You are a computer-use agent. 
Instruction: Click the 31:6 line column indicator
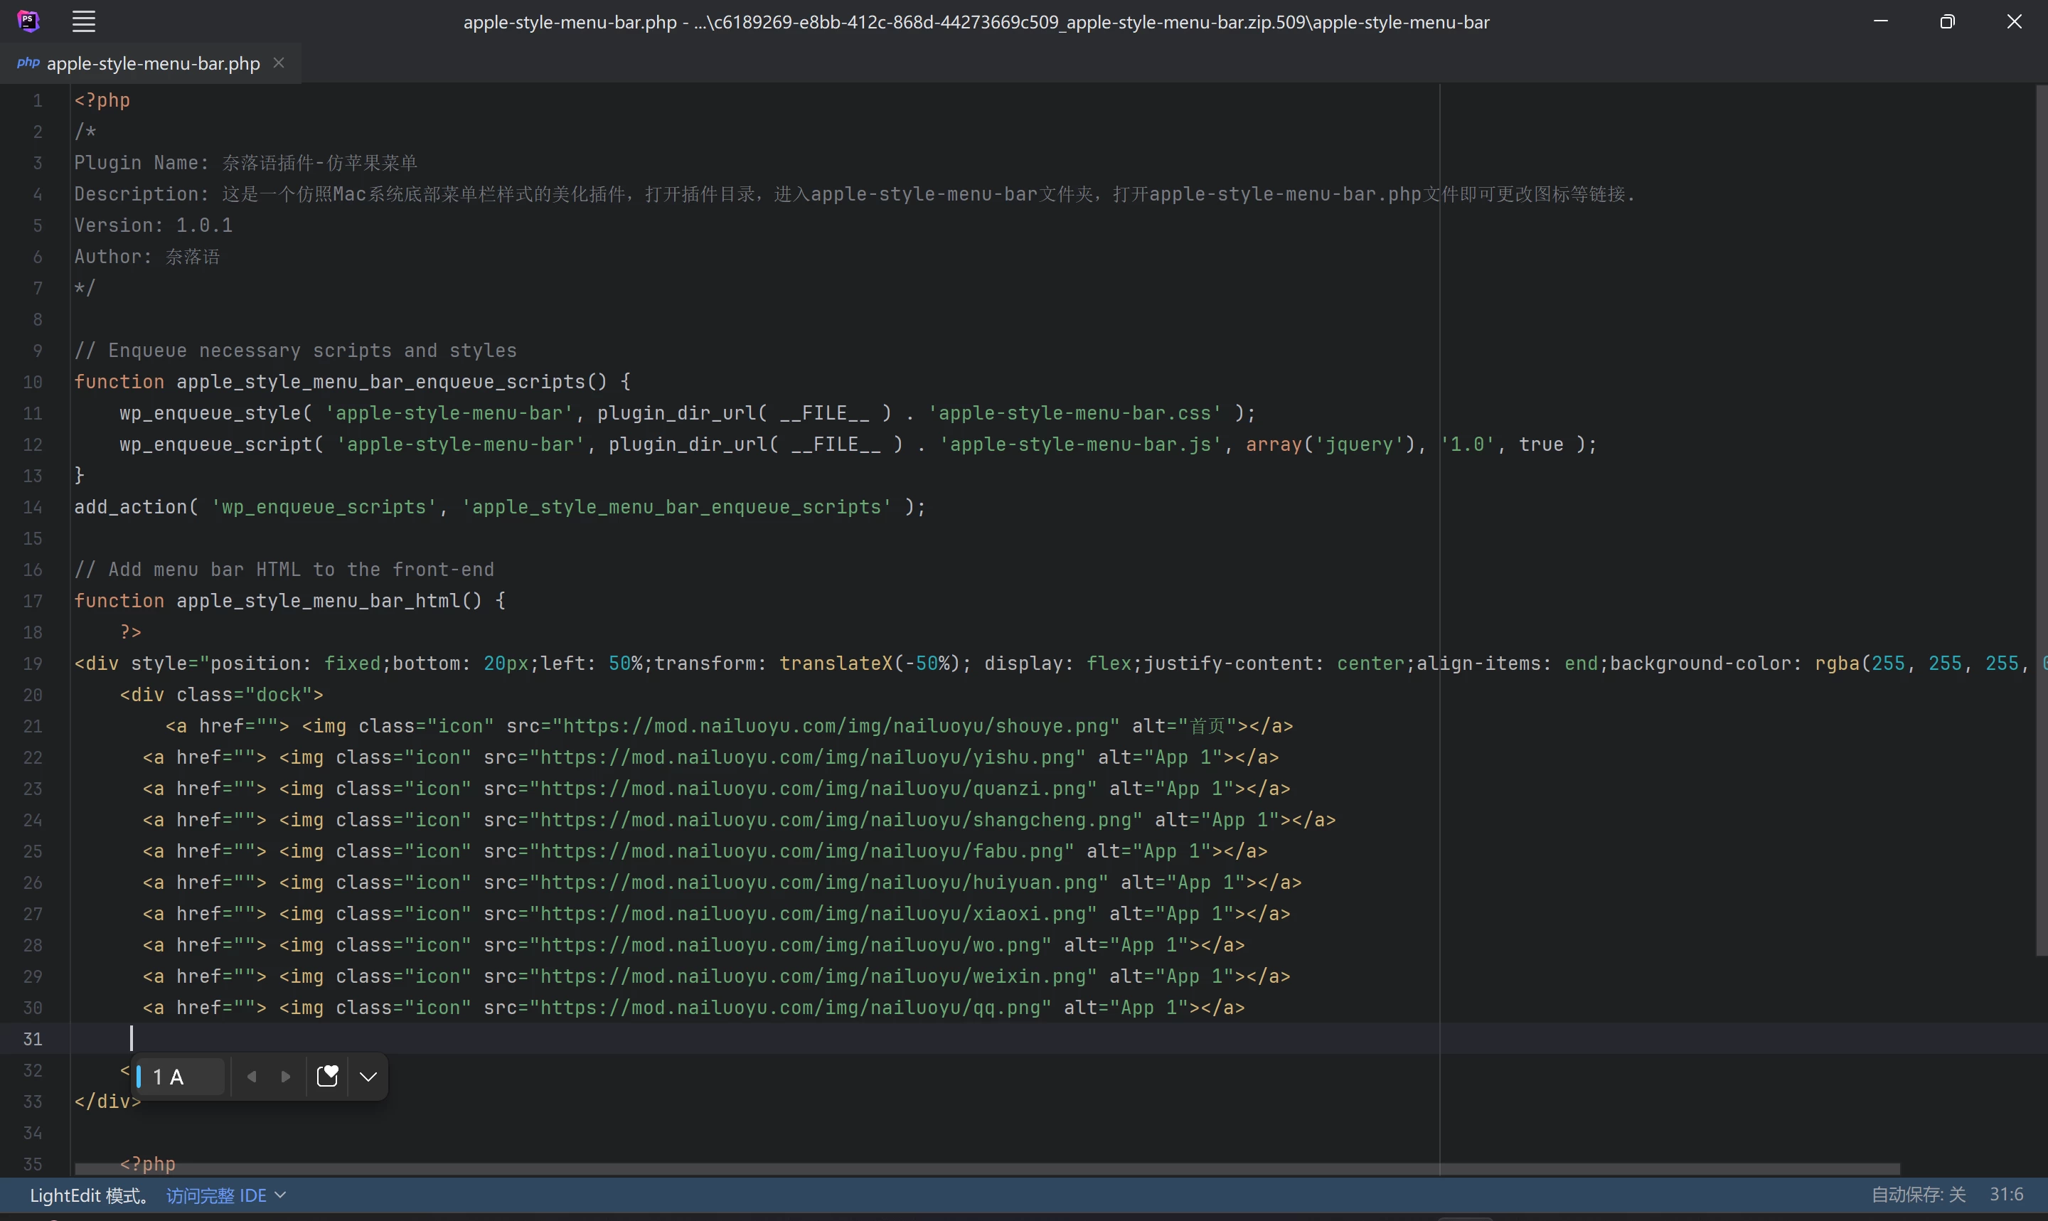tap(2006, 1195)
